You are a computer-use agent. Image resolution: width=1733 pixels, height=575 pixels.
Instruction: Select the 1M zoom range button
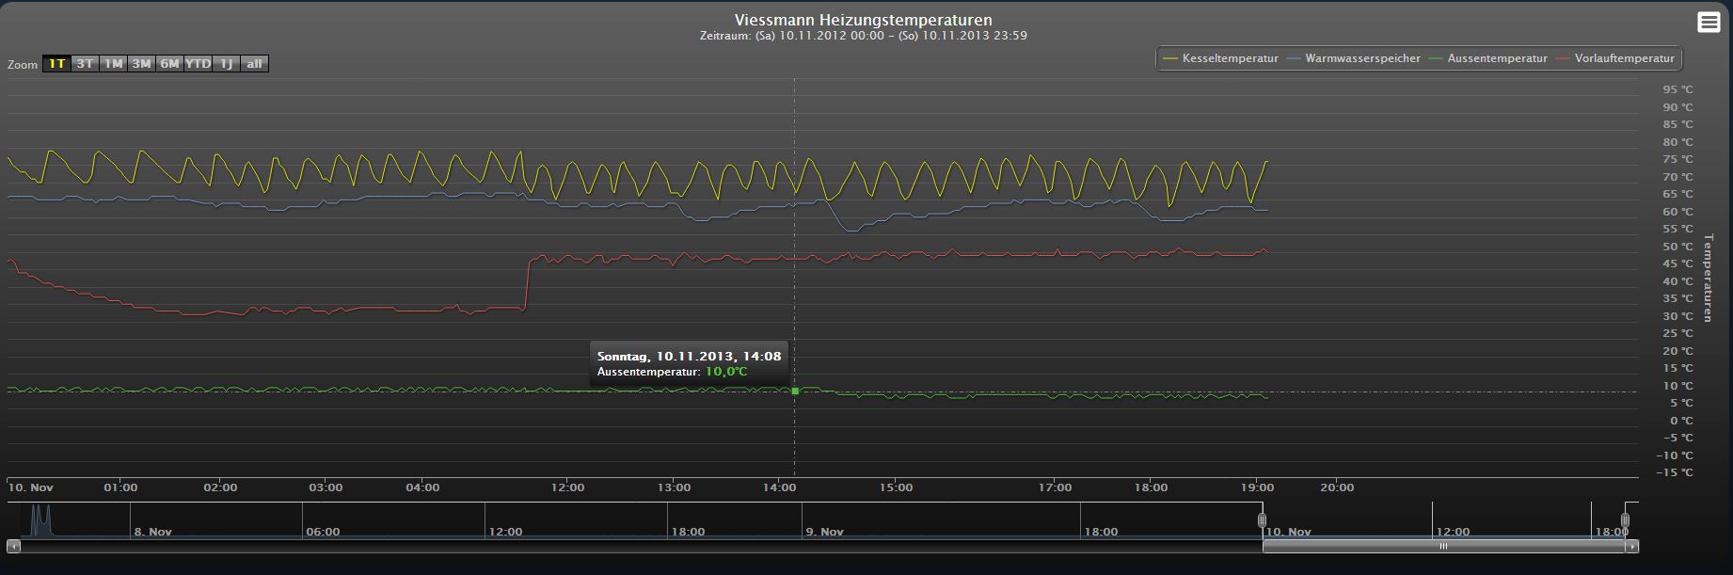114,63
